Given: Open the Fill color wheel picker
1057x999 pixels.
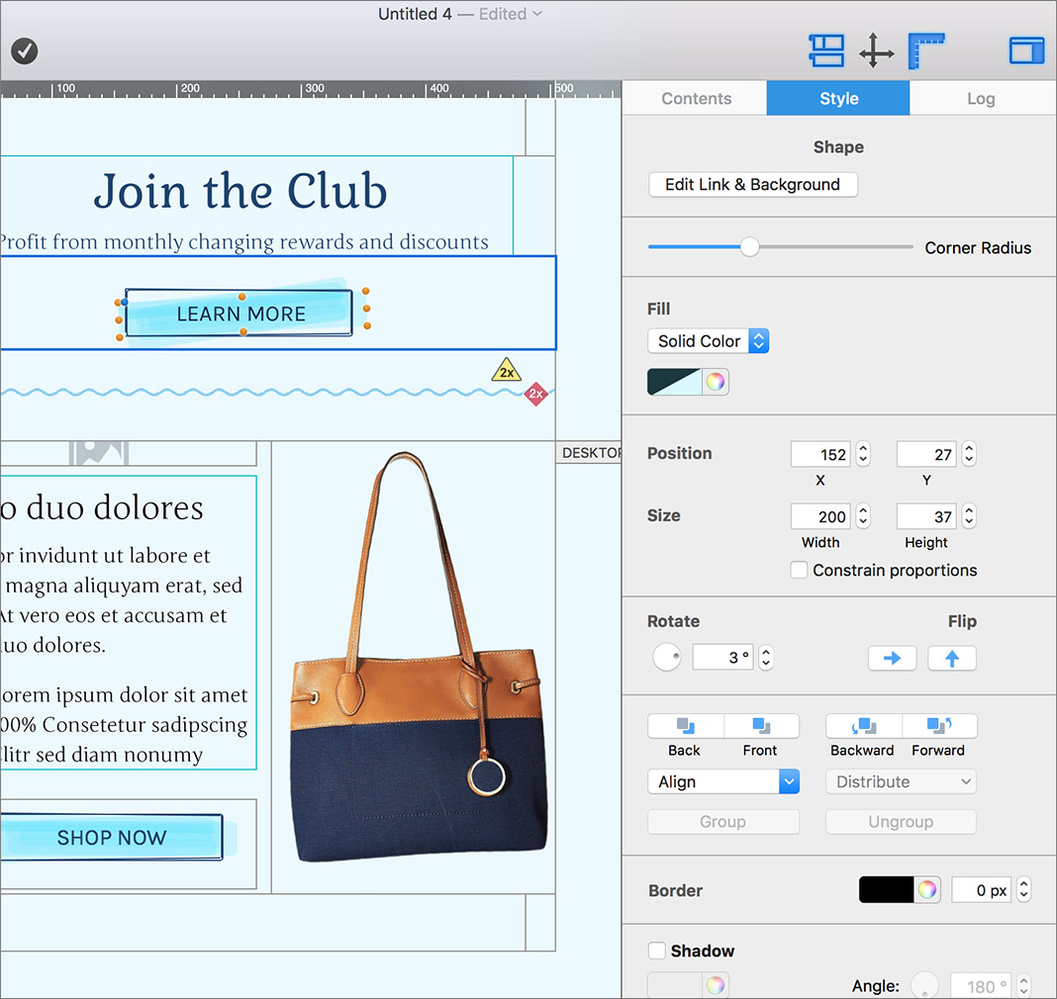Looking at the screenshot, I should point(716,382).
